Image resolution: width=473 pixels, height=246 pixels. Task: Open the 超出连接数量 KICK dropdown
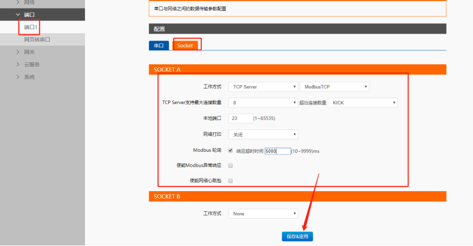(x=362, y=103)
